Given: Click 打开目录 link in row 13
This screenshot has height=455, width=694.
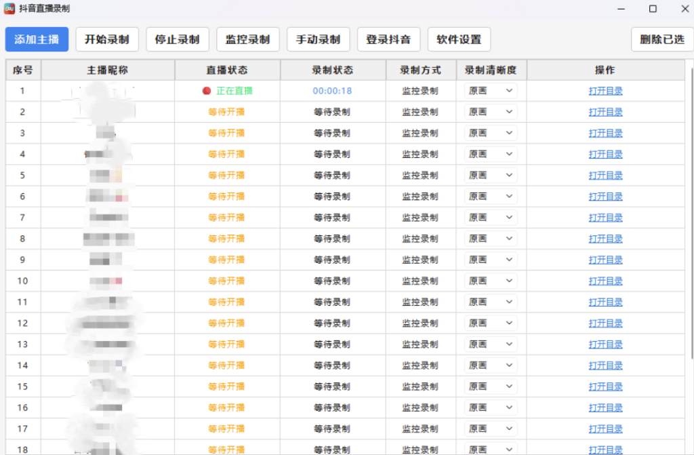Looking at the screenshot, I should 605,344.
